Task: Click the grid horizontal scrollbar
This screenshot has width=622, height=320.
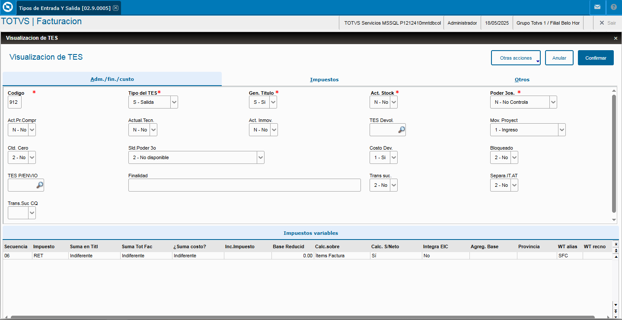Action: pos(303,318)
